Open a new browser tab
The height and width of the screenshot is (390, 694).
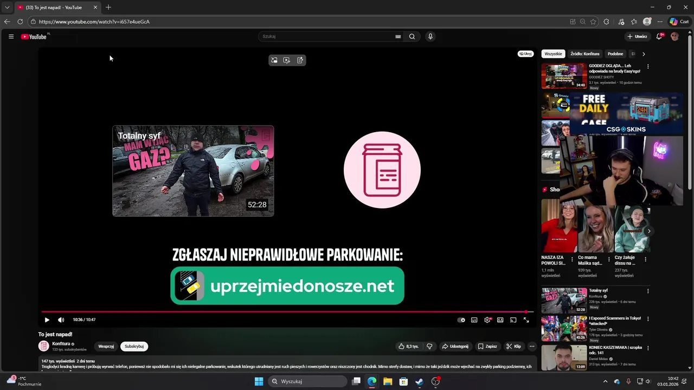point(108,7)
